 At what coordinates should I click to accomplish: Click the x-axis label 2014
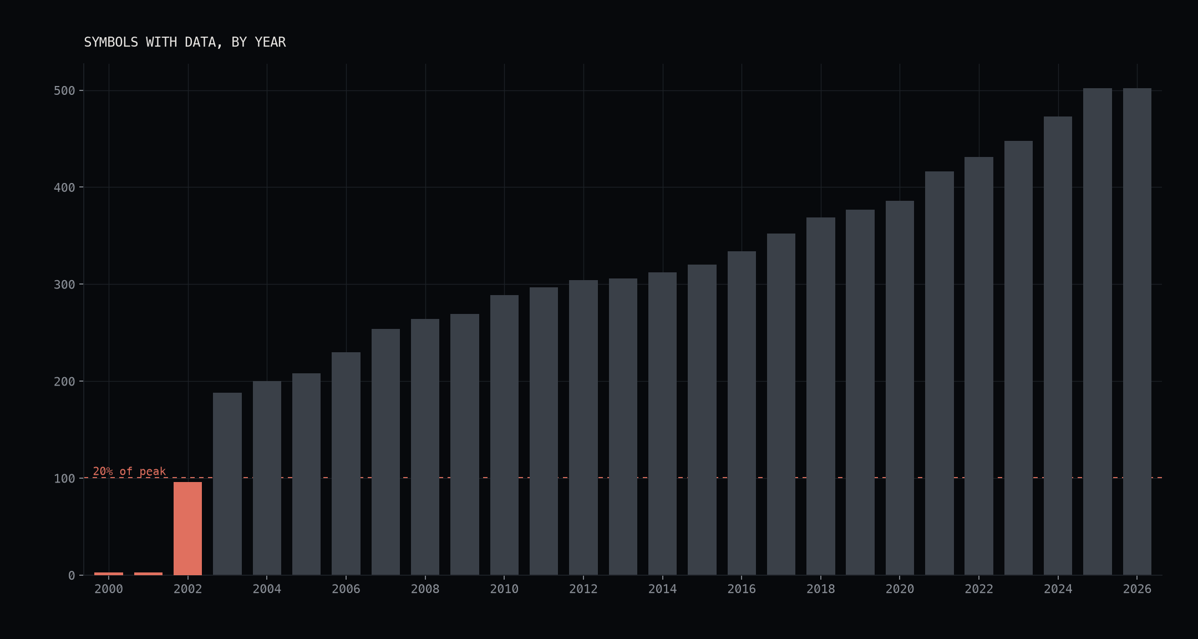tap(663, 589)
